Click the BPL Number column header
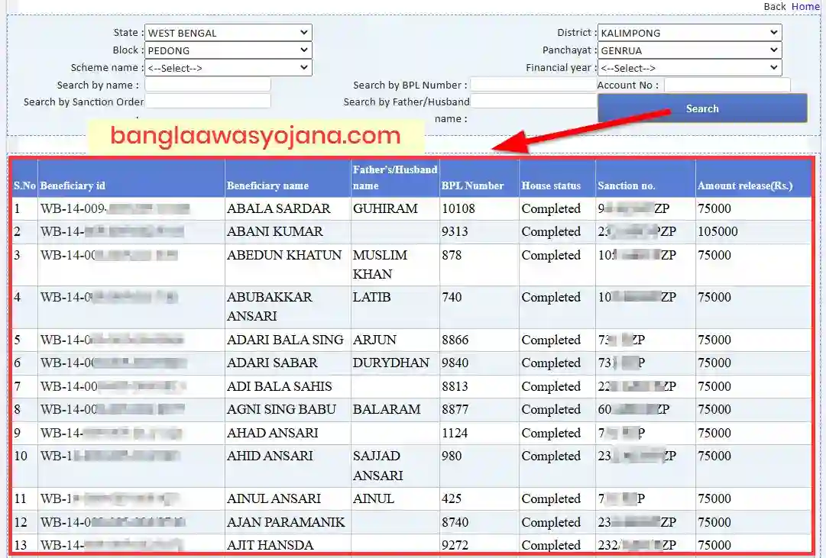826x558 pixels. point(472,185)
